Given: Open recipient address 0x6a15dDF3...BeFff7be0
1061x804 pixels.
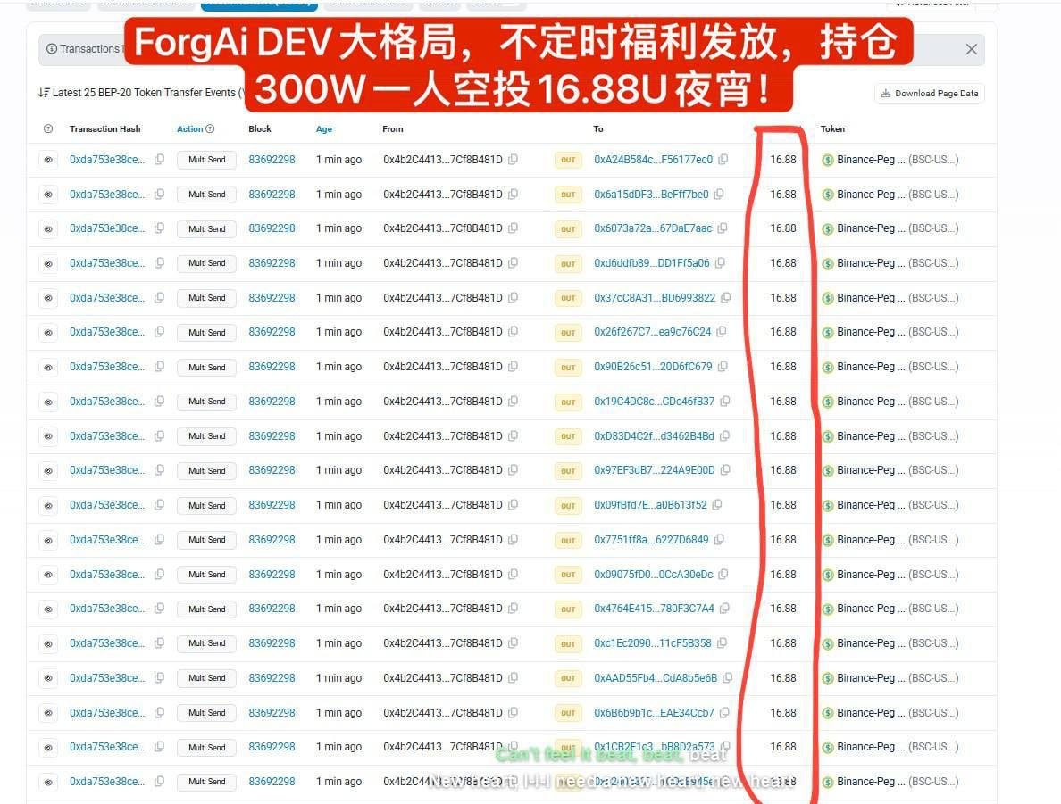Looking at the screenshot, I should pos(651,194).
